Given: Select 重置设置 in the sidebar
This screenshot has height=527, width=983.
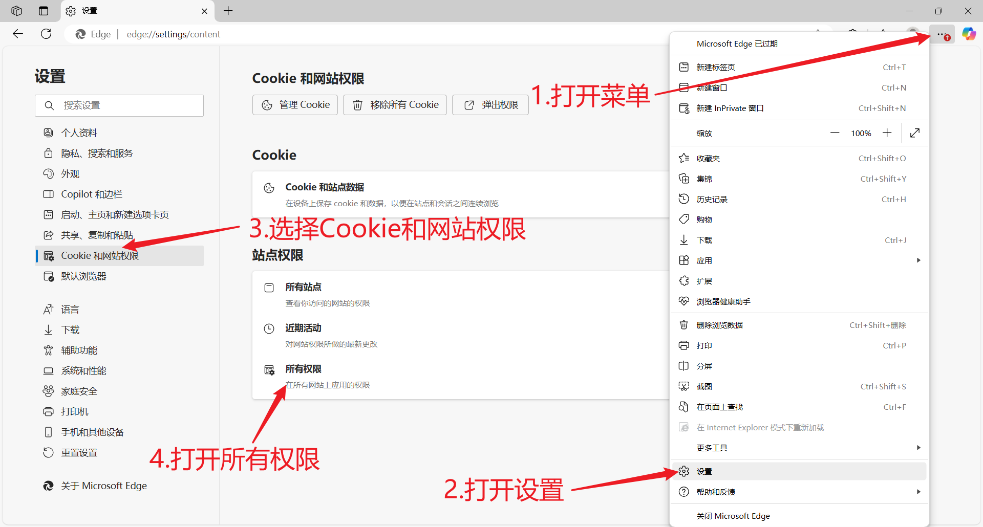Looking at the screenshot, I should point(78,452).
